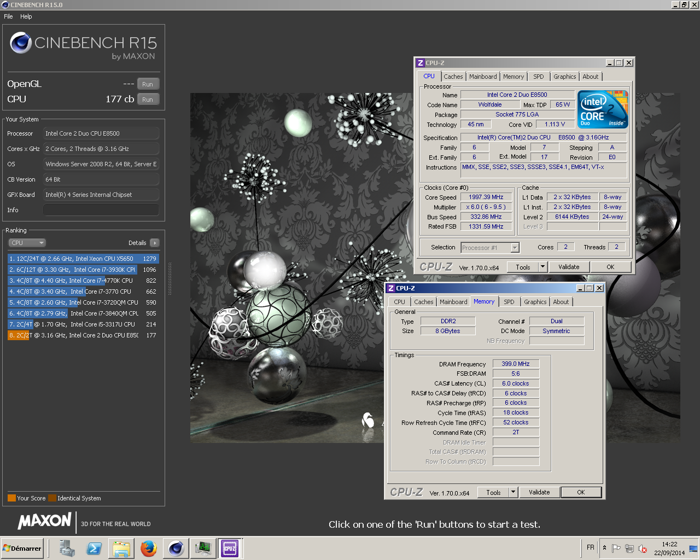Click the Cinebench R15 logo icon
Viewport: 700px width, 560px height.
coord(21,43)
